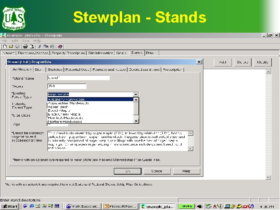Switch to the Plan tab

(152, 53)
